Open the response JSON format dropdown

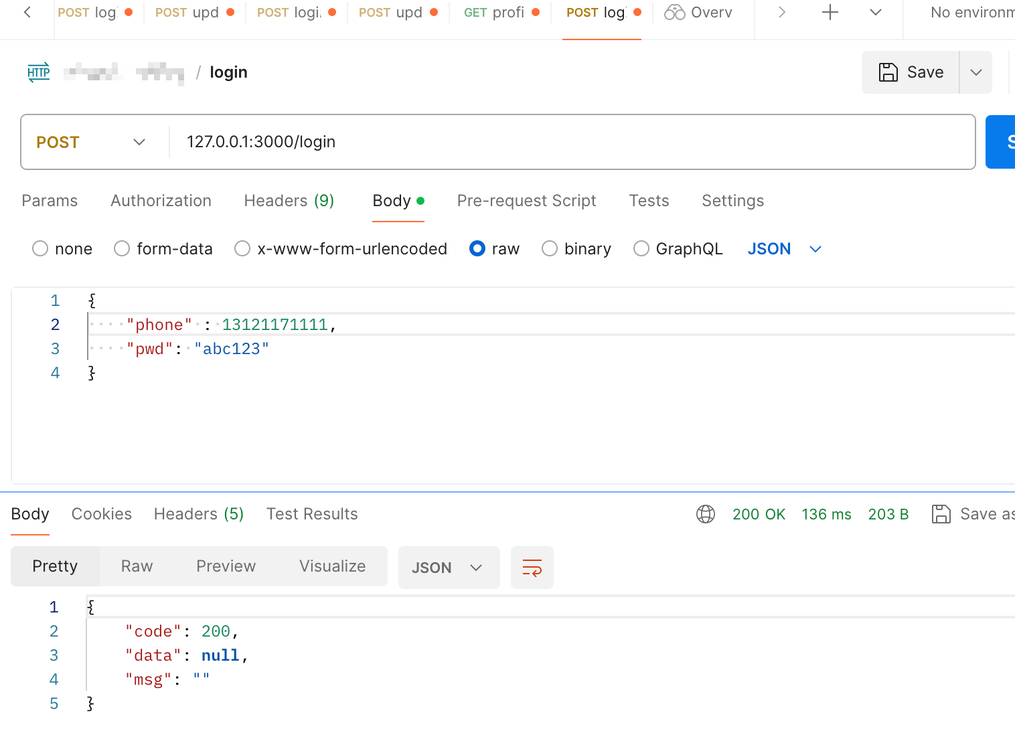point(448,568)
